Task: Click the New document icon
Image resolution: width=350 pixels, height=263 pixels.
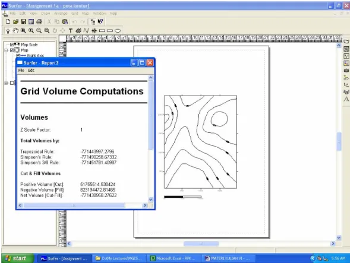Action: coord(8,21)
